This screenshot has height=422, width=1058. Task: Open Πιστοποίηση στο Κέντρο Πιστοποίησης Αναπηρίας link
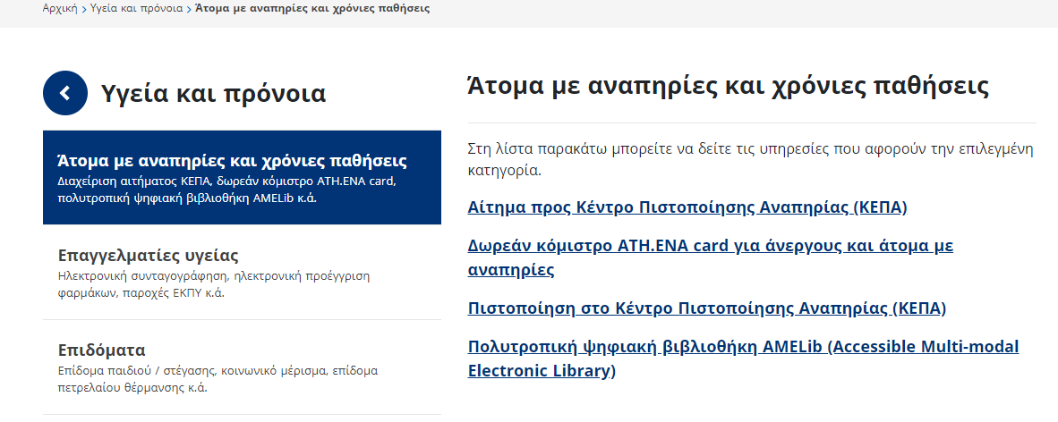pos(706,308)
